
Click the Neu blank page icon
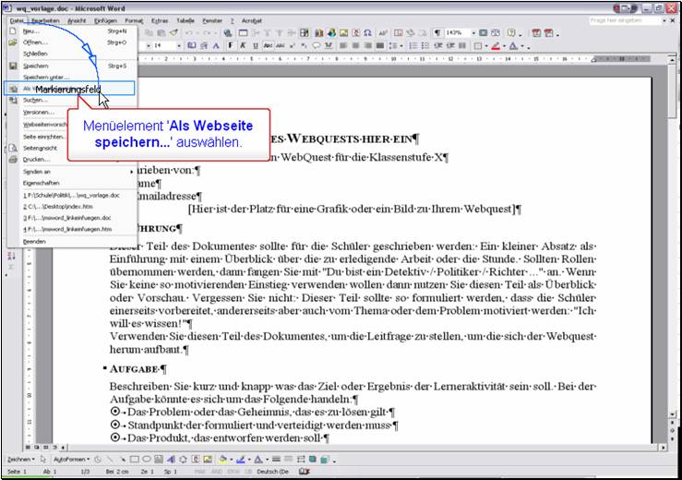point(13,30)
